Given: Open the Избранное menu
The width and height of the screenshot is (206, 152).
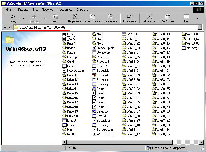Looking at the screenshot, I should point(65,10).
